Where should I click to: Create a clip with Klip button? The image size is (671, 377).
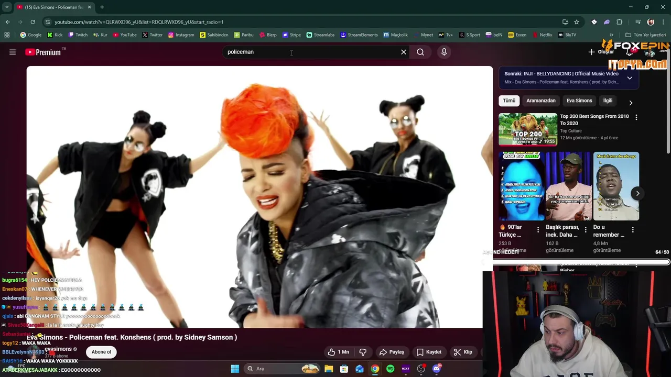[x=463, y=352]
